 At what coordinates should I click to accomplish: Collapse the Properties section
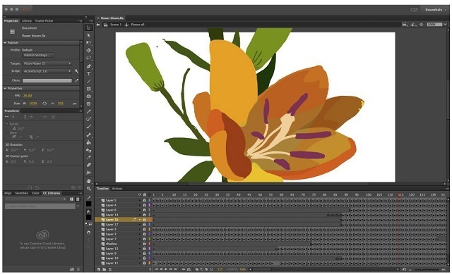(x=5, y=89)
